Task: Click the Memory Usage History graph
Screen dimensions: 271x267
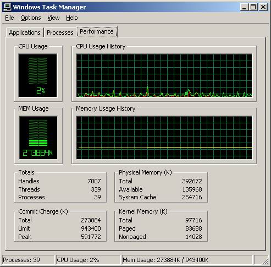Action: [x=164, y=138]
